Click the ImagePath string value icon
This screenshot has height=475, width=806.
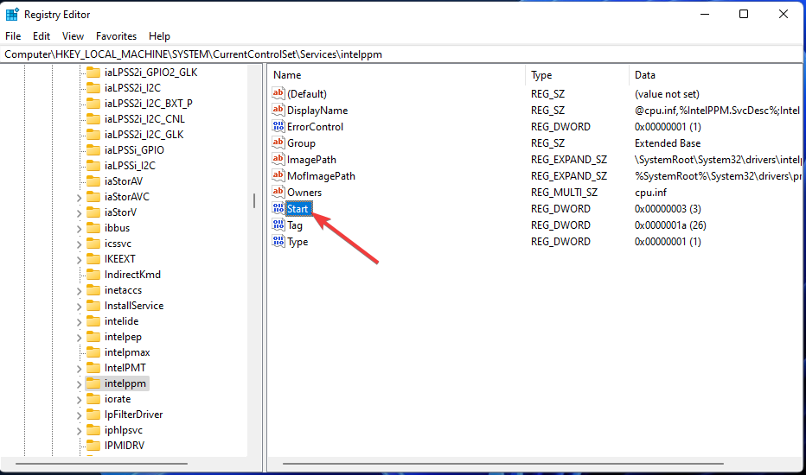click(x=278, y=159)
